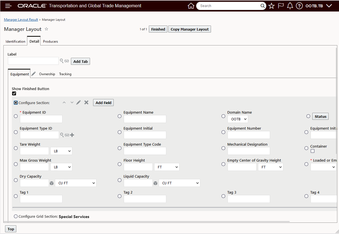Open Floor Height FT unit dropdown
Viewport: 339px width, 234px height.
click(167, 167)
